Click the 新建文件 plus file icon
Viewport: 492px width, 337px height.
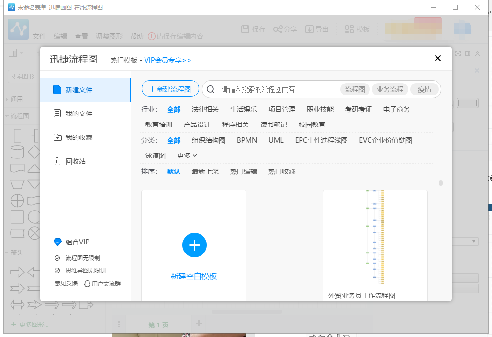tap(57, 90)
